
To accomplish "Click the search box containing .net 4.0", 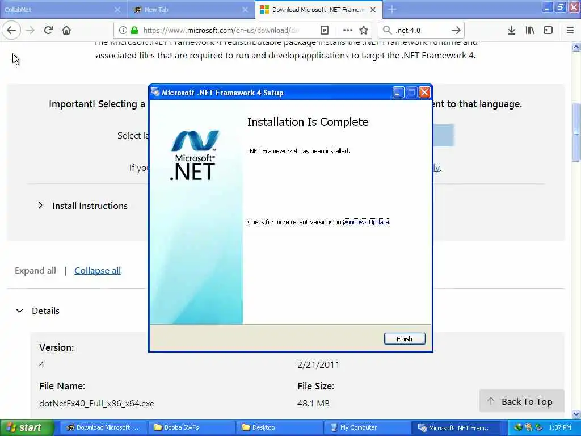I will (x=420, y=30).
